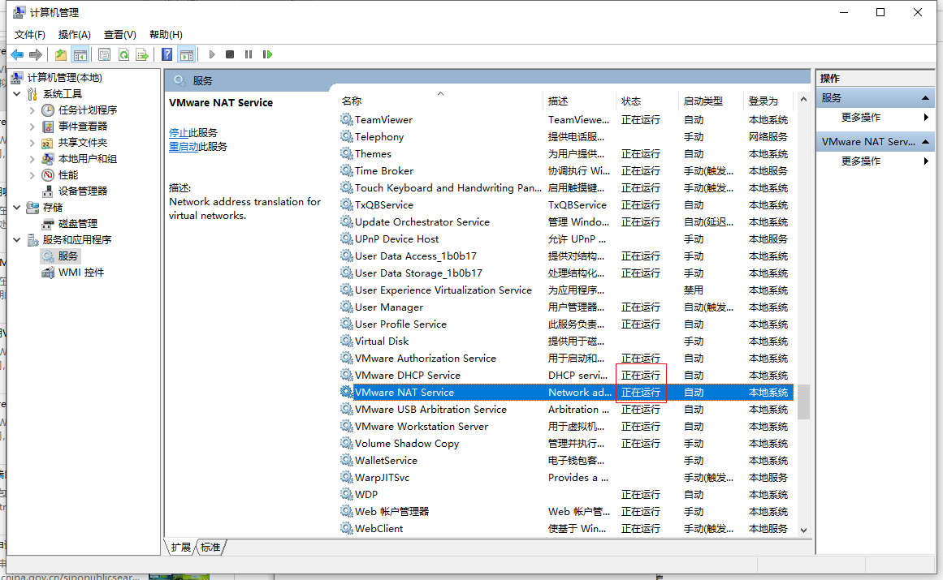Expand the 共享文件夹 node arrow
Viewport: 943px width, 580px height.
(x=32, y=142)
